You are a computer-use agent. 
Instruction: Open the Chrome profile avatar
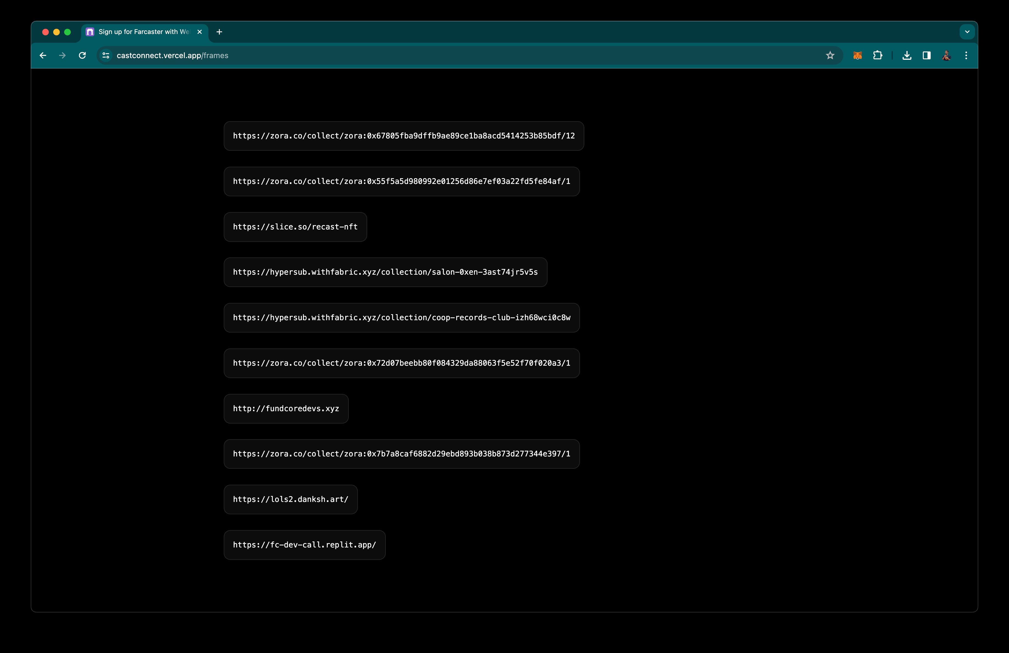click(946, 55)
